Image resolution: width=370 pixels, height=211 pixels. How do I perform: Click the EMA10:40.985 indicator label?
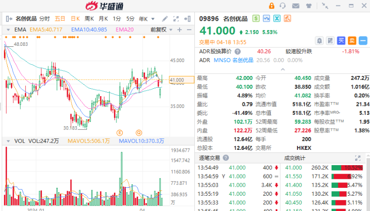tap(89, 30)
